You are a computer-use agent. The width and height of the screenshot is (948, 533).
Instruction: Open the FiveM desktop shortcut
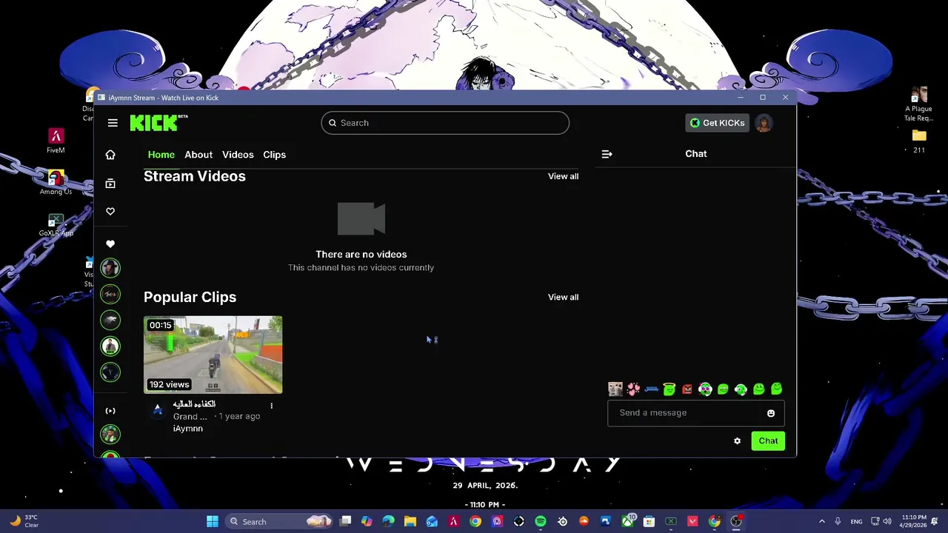[56, 140]
